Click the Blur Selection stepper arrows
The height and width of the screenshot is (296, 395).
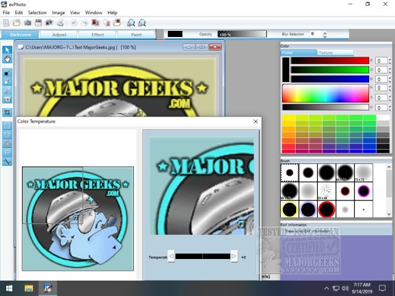(x=325, y=35)
